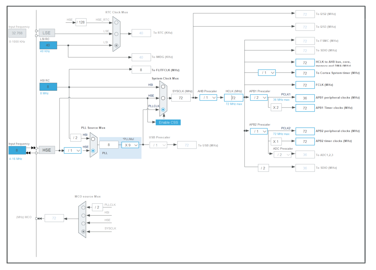Click the To I2S3 (MHz) value box
The width and height of the screenshot is (376, 270).
pos(305,27)
